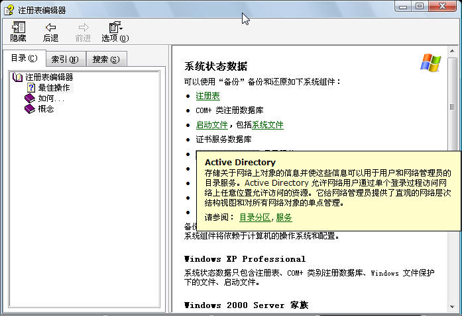
Task: Click the COM+ 类注册数据库 list item
Action: point(229,110)
